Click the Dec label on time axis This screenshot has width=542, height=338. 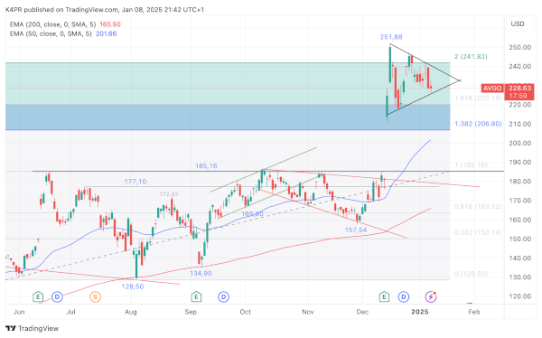[362, 312]
